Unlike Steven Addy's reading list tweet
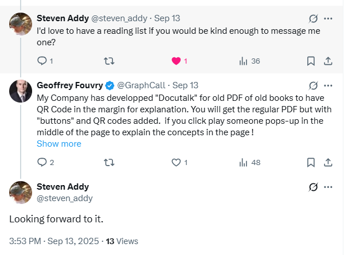348x255 pixels. tap(177, 61)
